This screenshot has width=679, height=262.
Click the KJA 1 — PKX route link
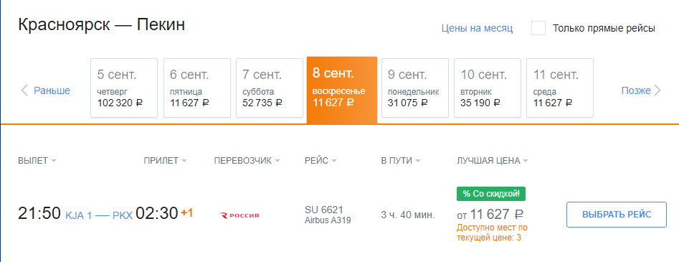(x=99, y=215)
